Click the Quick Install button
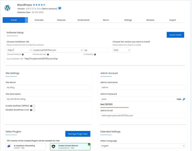Image resolution: width=192 pixels, height=151 pixels. [x=175, y=35]
